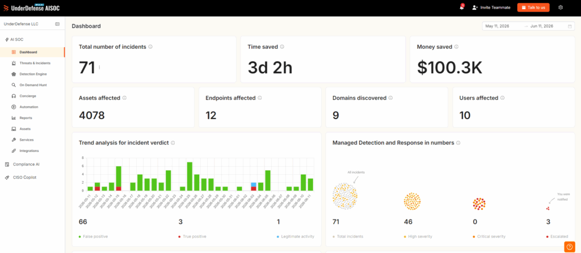Toggle Legitimate activity legend in trend chart
Screen dimensions: 581x253
point(295,237)
